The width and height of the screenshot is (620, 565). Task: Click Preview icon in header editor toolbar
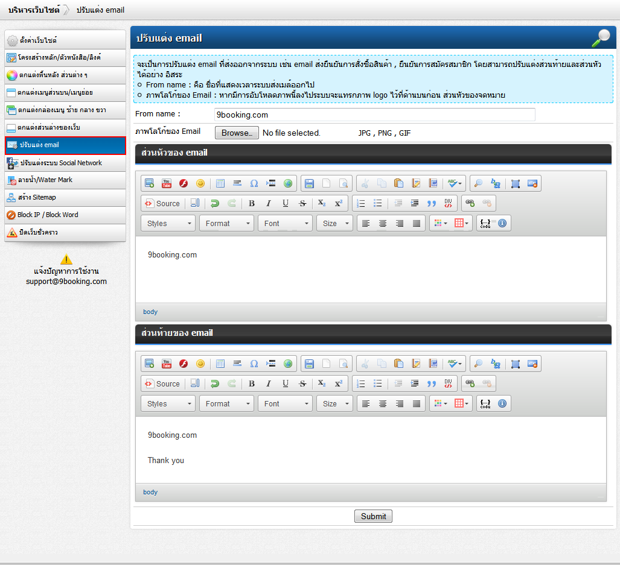[x=344, y=183]
